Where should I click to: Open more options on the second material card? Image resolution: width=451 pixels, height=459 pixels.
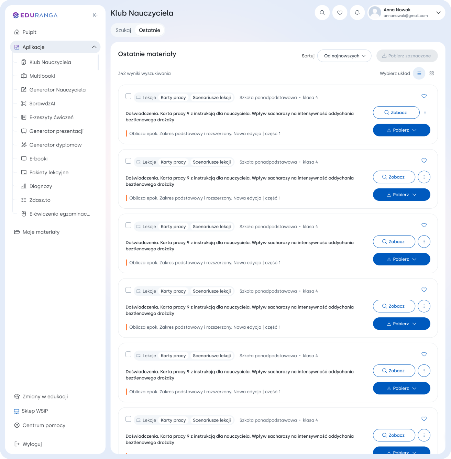coord(424,177)
